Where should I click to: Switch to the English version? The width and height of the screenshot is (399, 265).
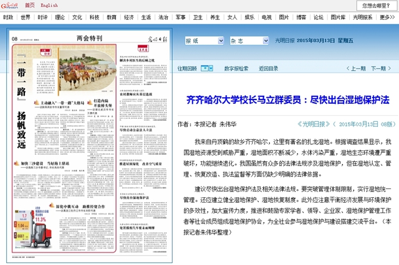[49, 5]
